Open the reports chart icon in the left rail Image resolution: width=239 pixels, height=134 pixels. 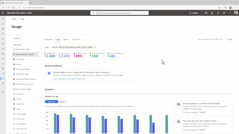(3, 78)
